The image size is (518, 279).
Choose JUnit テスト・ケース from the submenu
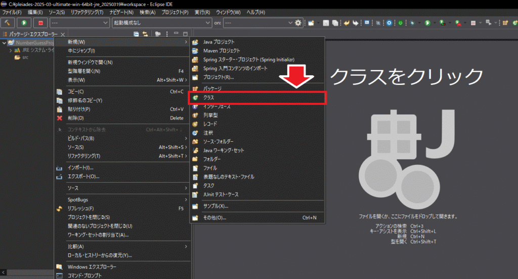coord(257,195)
